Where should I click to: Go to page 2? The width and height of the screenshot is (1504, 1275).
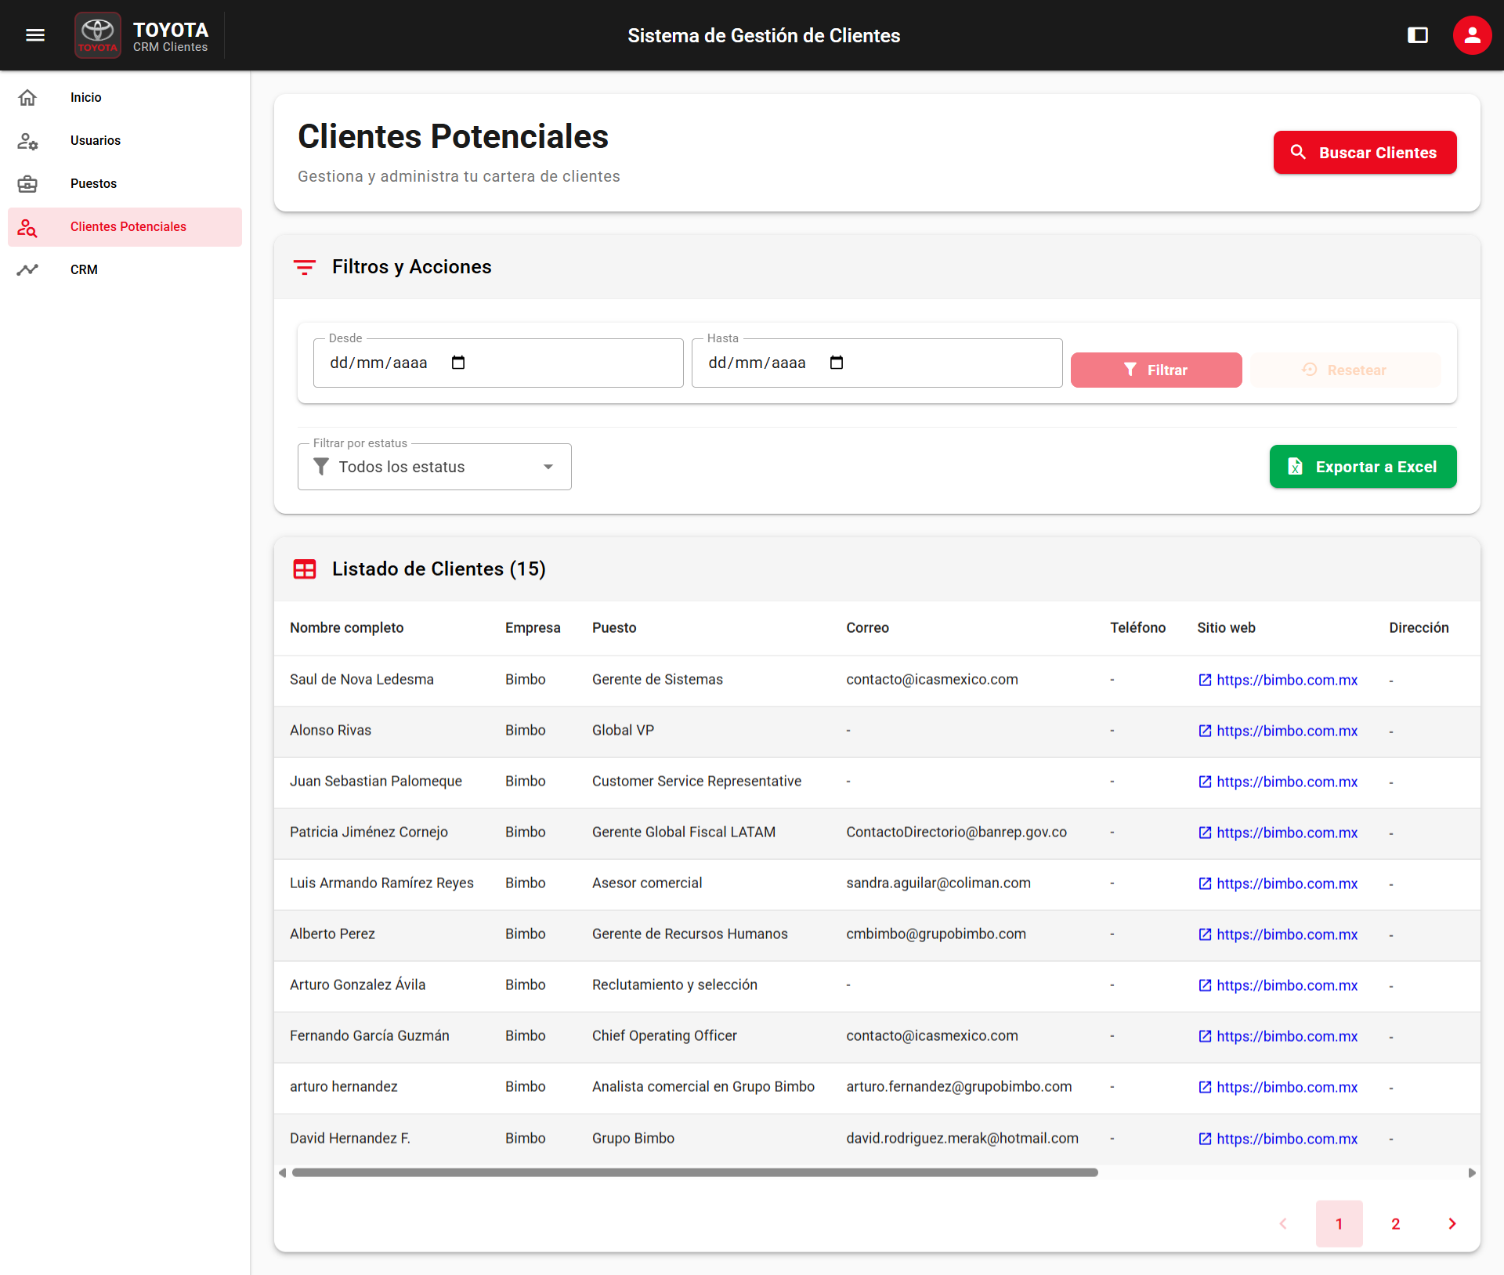pyautogui.click(x=1395, y=1224)
